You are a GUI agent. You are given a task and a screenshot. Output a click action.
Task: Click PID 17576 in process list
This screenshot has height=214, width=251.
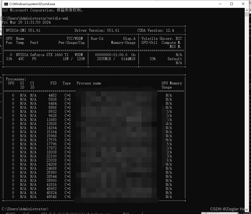(x=52, y=140)
